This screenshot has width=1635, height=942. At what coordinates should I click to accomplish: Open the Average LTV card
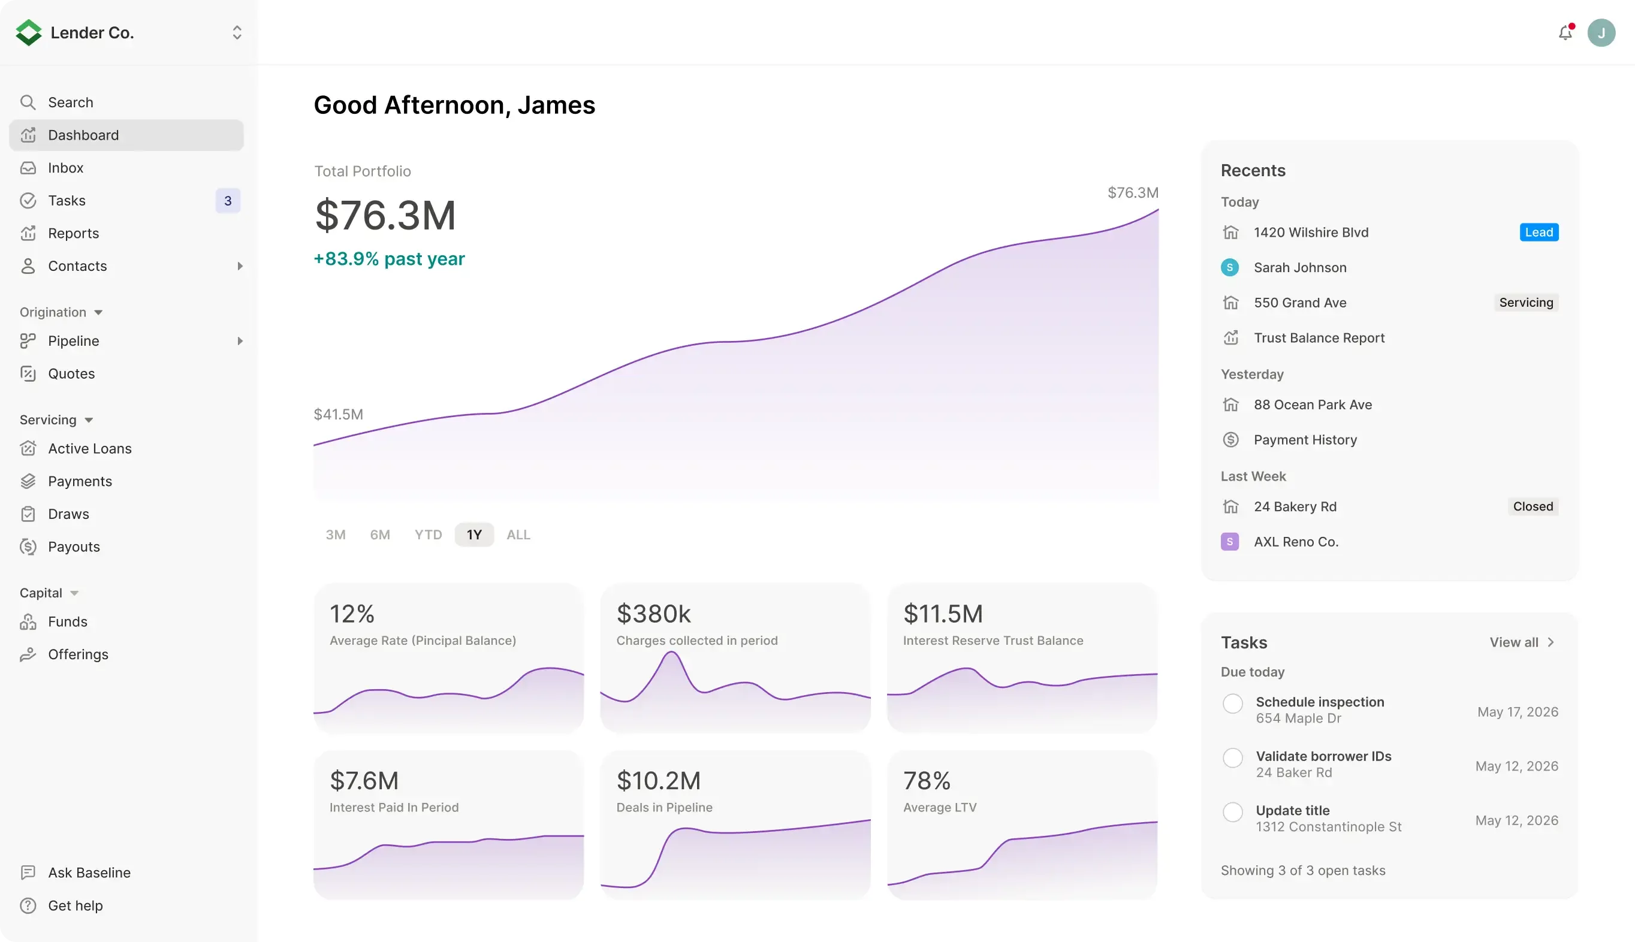(1022, 825)
